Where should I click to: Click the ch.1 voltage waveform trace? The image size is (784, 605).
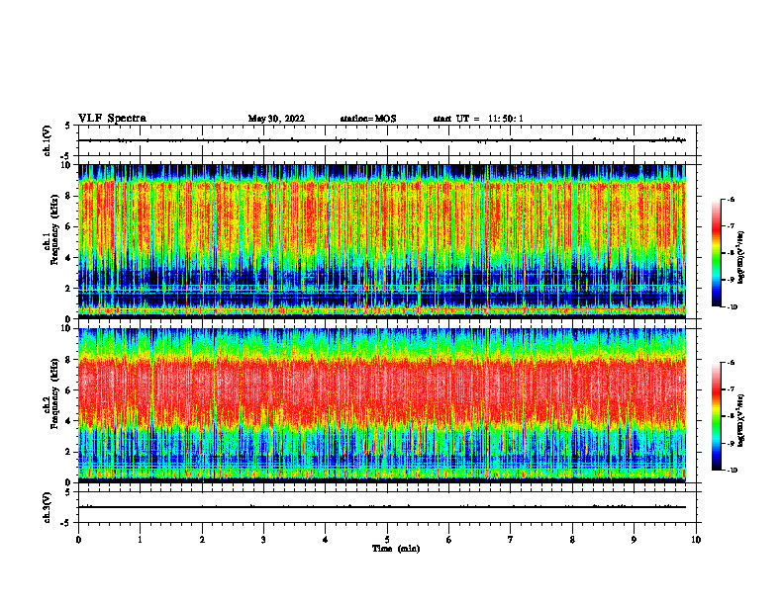[x=382, y=140]
